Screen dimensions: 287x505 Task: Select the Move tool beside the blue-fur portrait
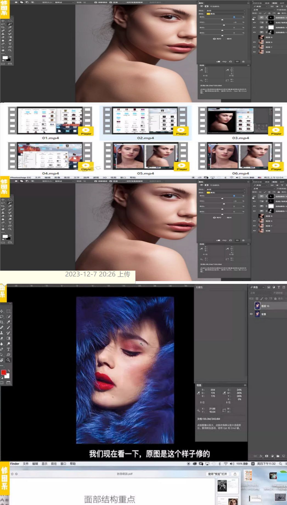2,311
